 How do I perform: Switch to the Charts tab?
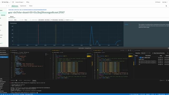tap(31, 6)
